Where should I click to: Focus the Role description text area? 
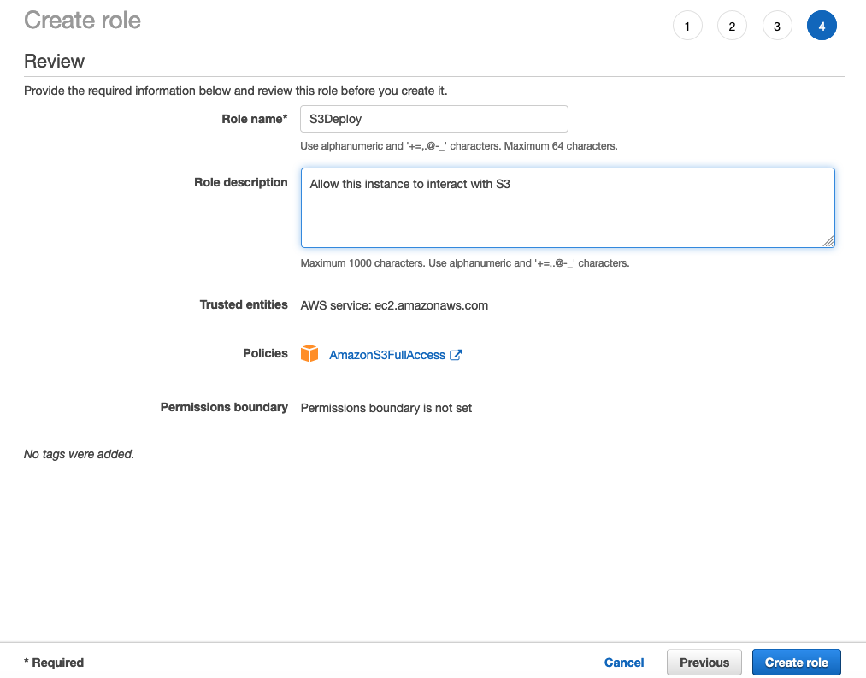point(568,208)
